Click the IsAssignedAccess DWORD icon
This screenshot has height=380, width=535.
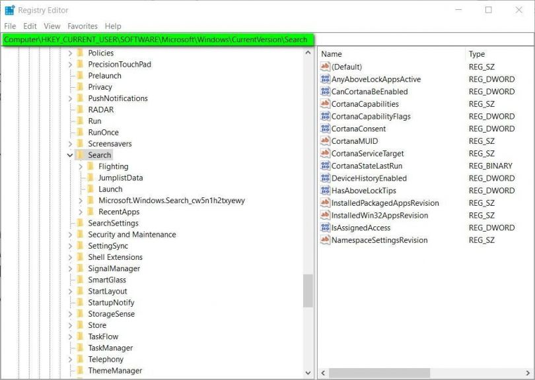324,228
